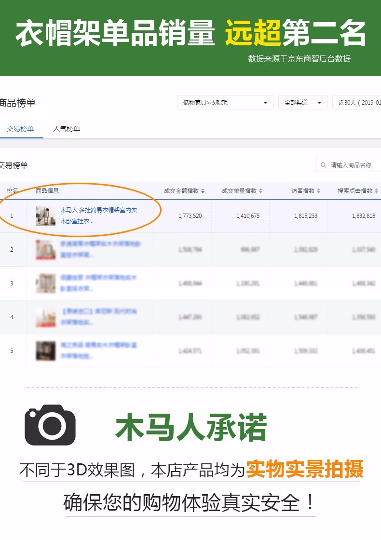
Task: Switch to the 交易榜单 tab
Action: point(20,129)
